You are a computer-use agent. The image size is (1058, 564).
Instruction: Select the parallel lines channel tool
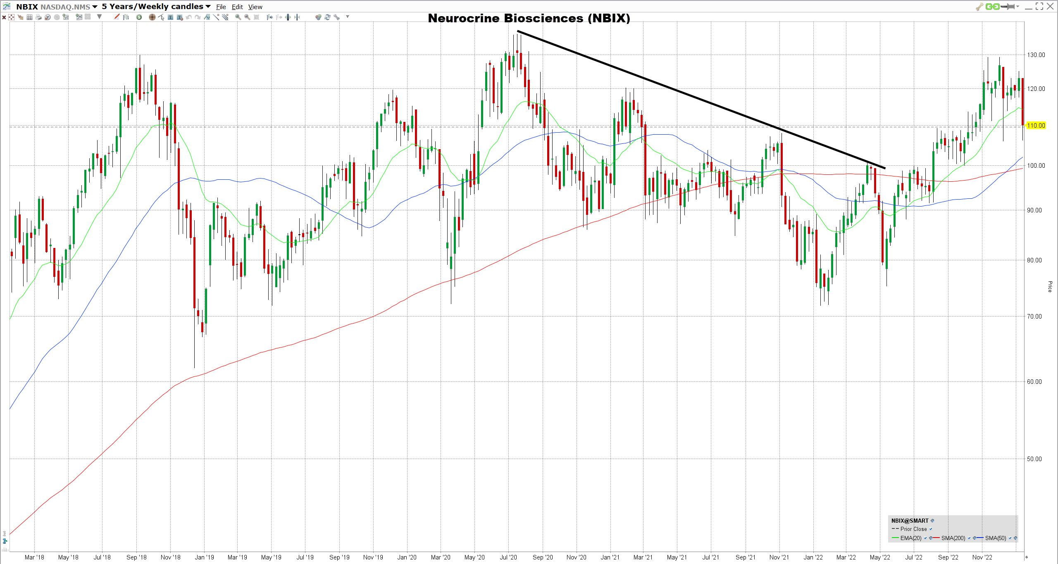[225, 17]
